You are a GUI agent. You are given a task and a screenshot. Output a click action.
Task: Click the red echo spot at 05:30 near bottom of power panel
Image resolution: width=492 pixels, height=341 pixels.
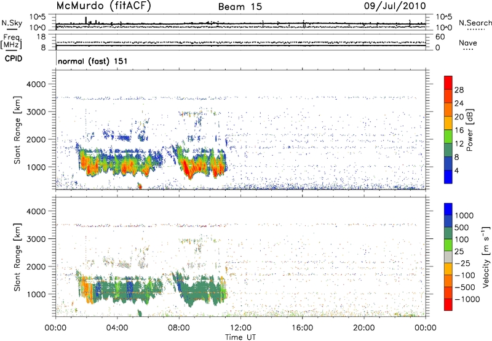140,186
